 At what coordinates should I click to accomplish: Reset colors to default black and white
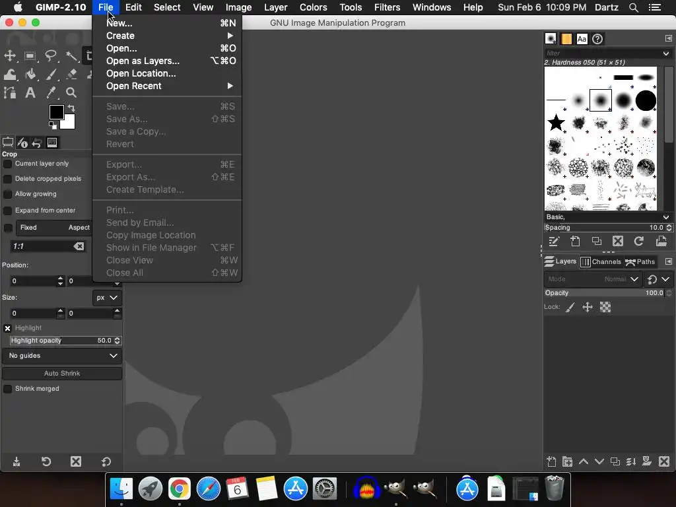click(53, 125)
